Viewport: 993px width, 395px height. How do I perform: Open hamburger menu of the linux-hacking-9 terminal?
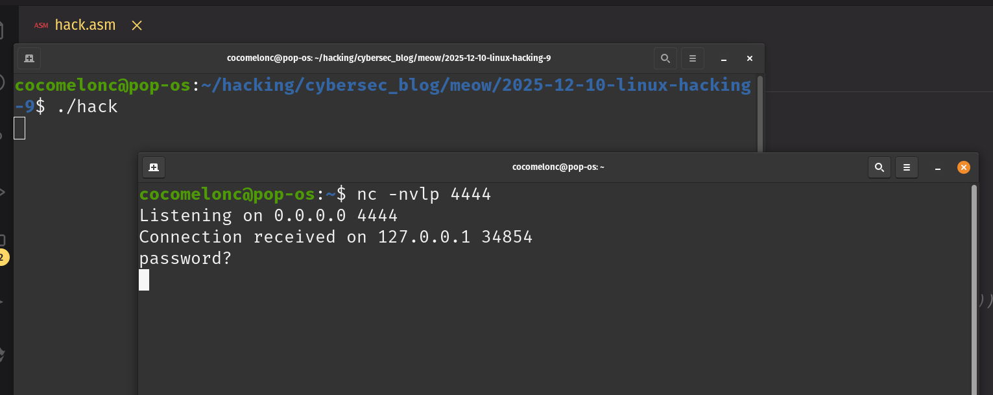692,58
